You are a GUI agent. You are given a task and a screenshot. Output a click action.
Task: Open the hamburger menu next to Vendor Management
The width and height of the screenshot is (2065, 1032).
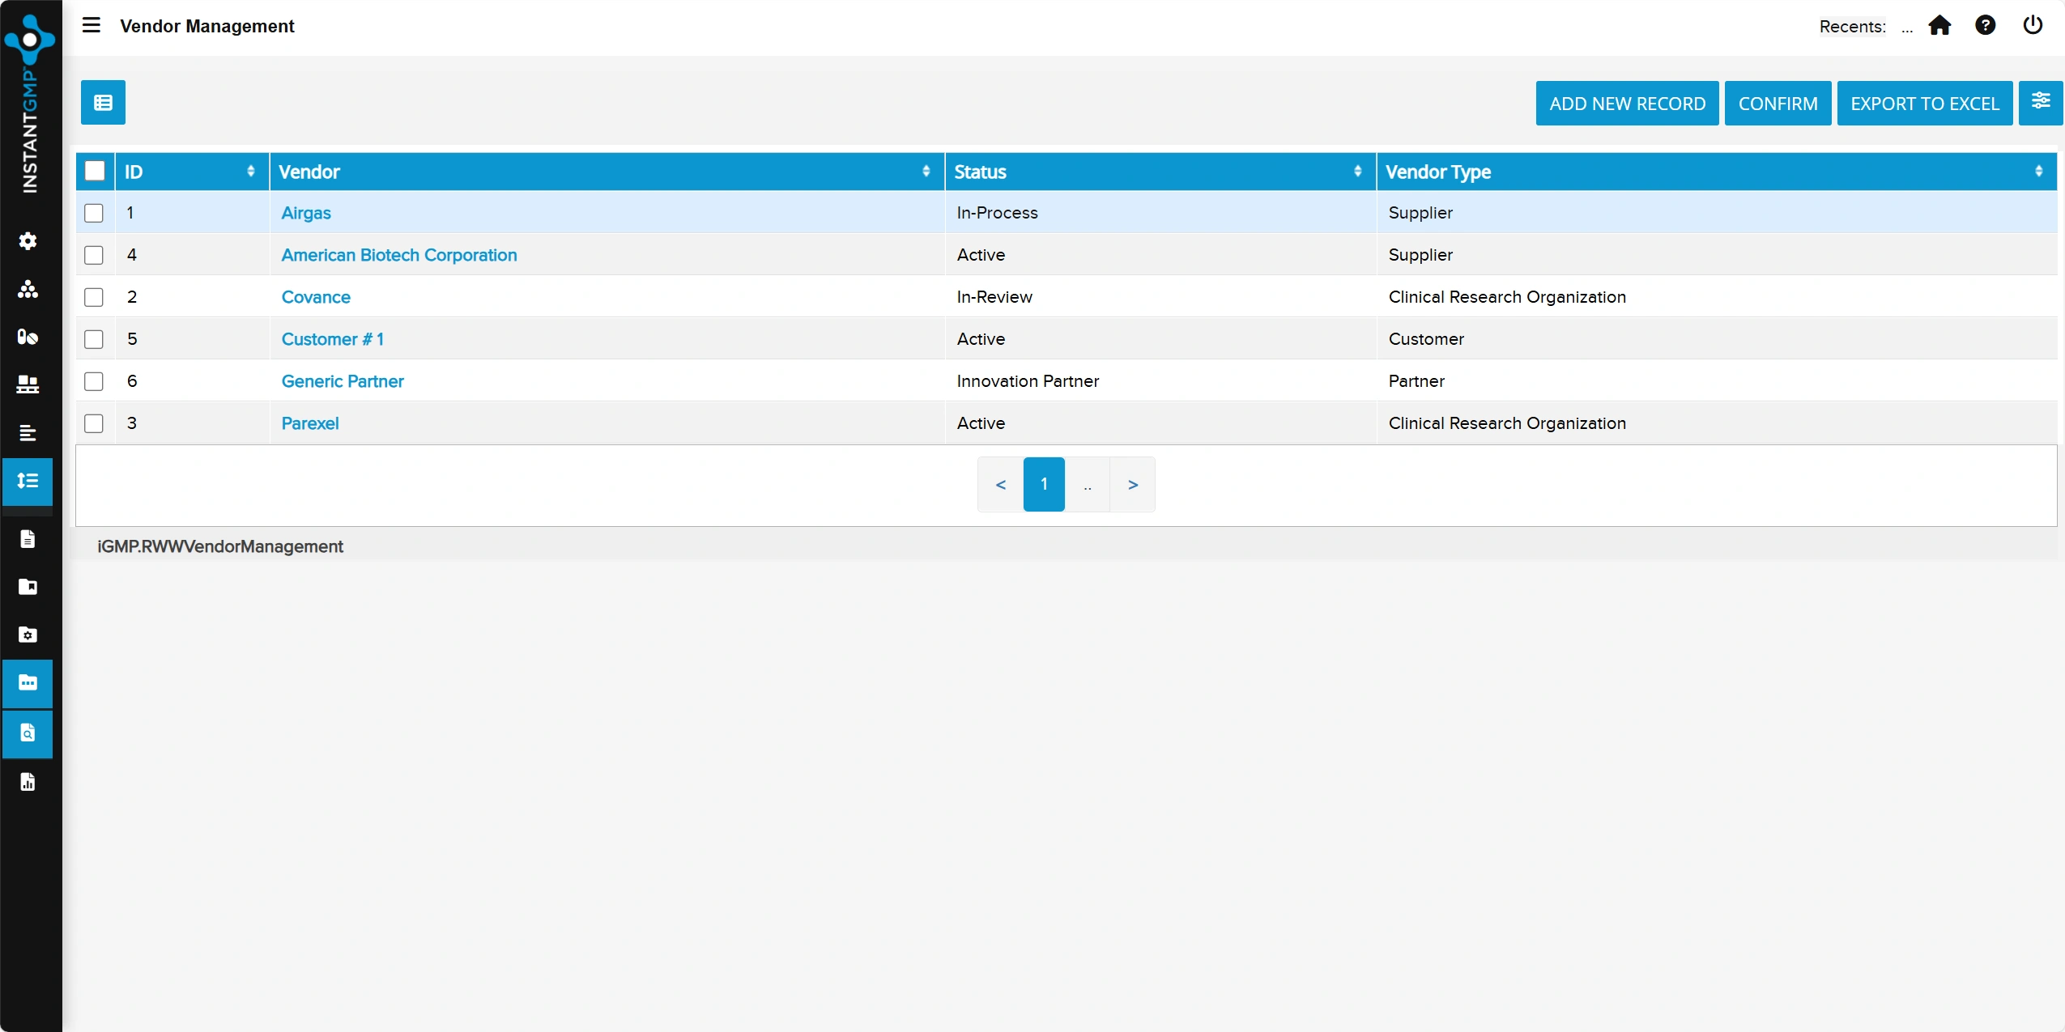[x=92, y=25]
